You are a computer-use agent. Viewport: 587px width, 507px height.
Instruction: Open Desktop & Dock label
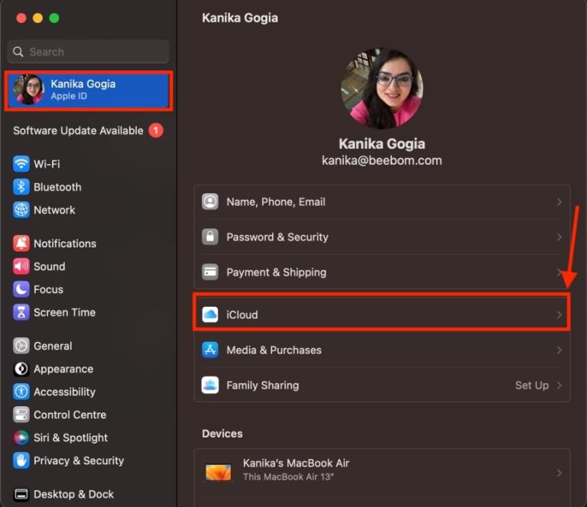pos(73,494)
